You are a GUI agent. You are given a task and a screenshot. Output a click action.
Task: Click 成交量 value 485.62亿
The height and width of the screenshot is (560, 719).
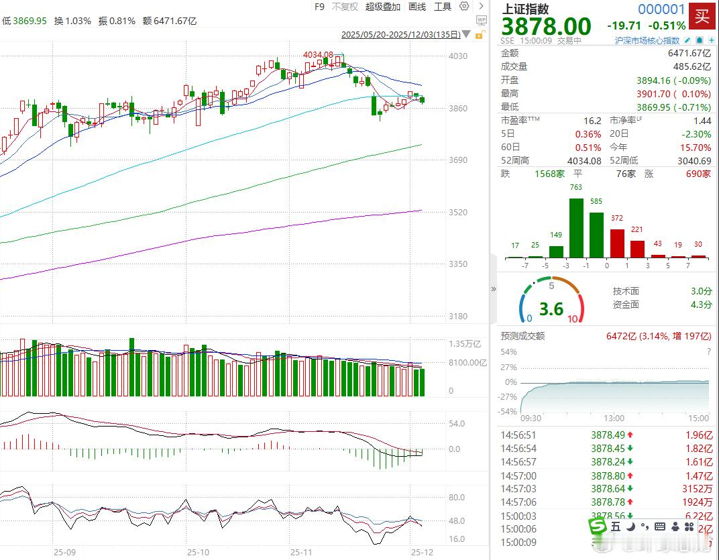coord(692,66)
